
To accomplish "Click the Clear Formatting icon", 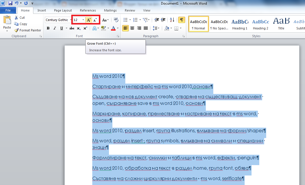I will coord(116,20).
